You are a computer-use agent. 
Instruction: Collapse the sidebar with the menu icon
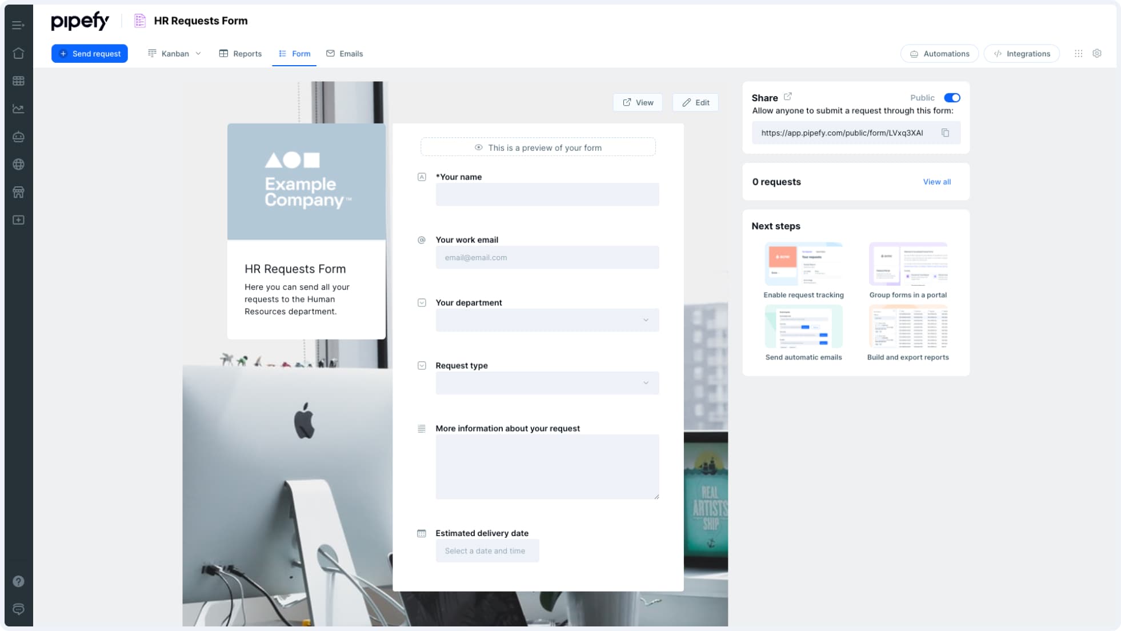(17, 25)
